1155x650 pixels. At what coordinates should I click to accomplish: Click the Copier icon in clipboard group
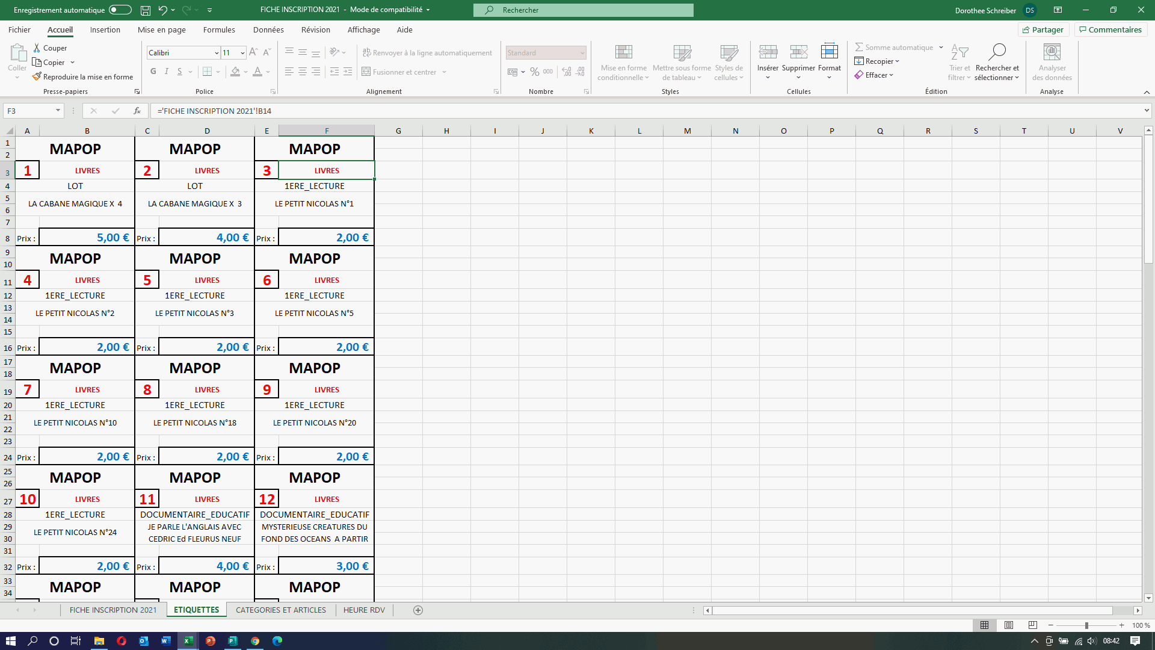(37, 63)
